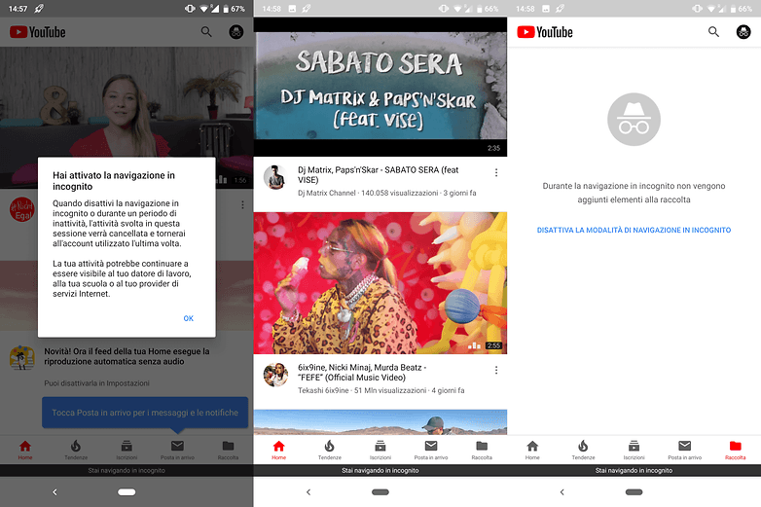Go to Tendenze tab in right screen
The width and height of the screenshot is (761, 507).
point(583,450)
